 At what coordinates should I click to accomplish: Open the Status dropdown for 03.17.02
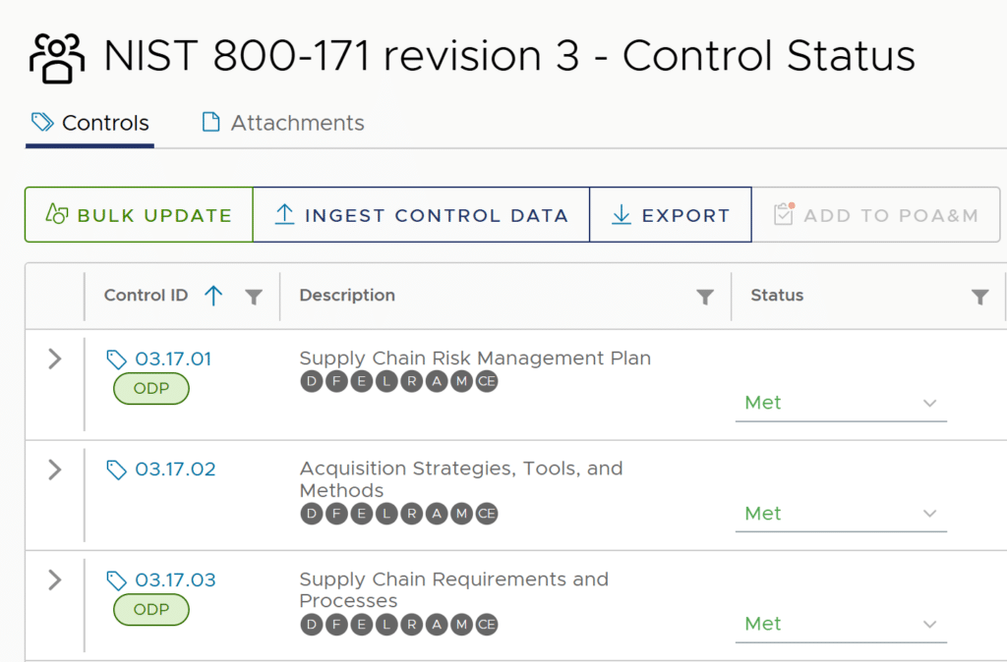840,514
